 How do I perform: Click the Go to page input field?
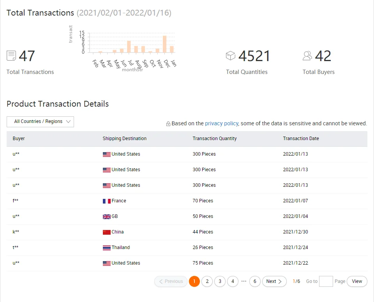pos(326,281)
